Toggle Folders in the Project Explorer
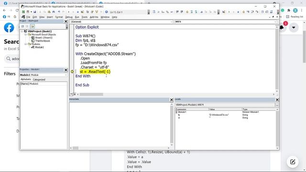306x172 pixels. 33,26
